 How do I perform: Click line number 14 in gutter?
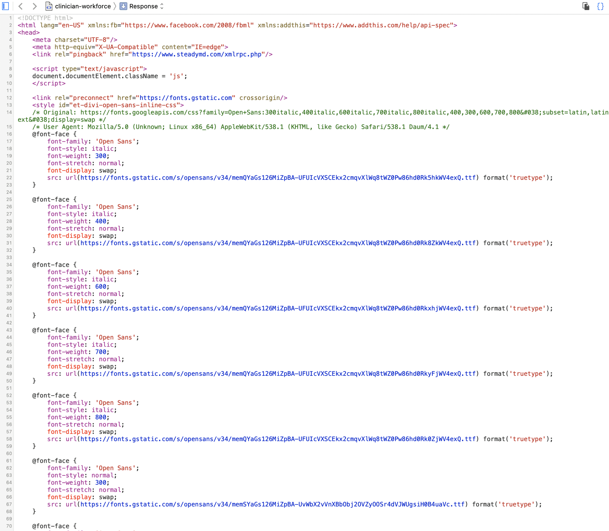click(x=9, y=112)
